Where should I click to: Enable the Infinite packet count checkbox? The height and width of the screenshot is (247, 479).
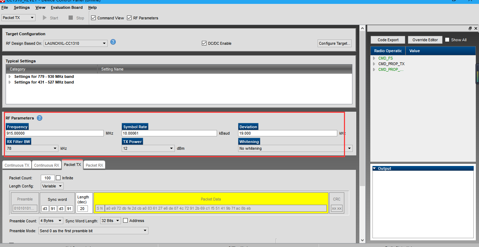pyautogui.click(x=58, y=178)
